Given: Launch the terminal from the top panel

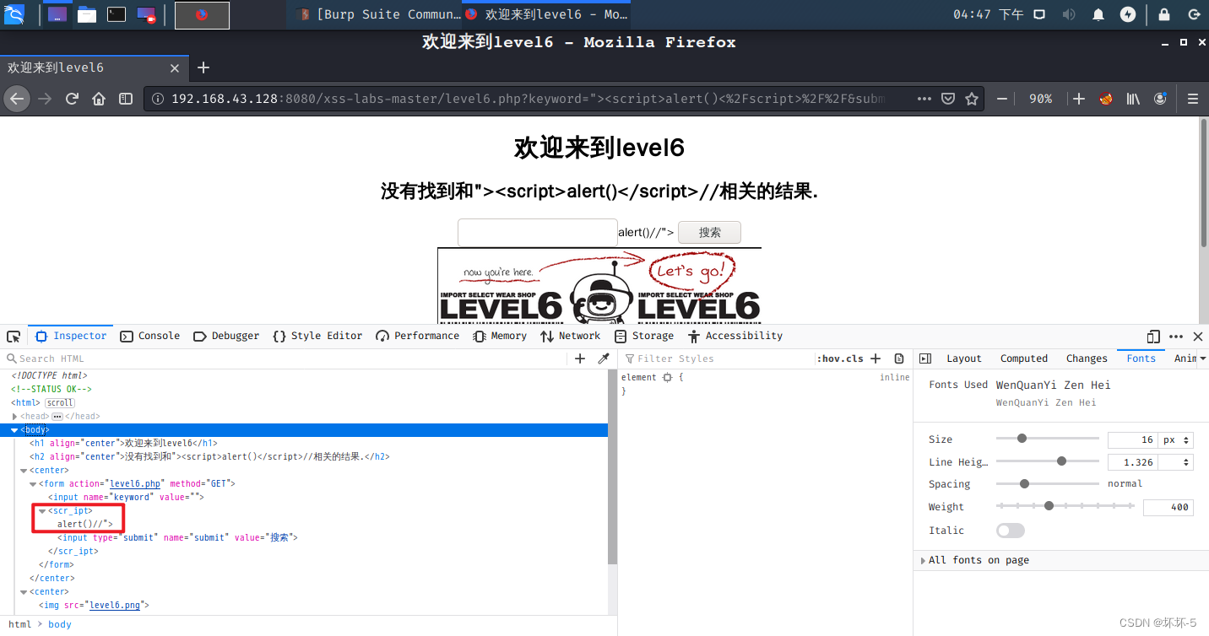Looking at the screenshot, I should [117, 14].
